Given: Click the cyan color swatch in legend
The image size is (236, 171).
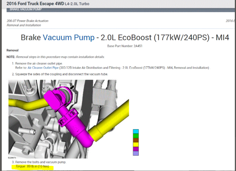Looking at the screenshot, I should point(135,131).
